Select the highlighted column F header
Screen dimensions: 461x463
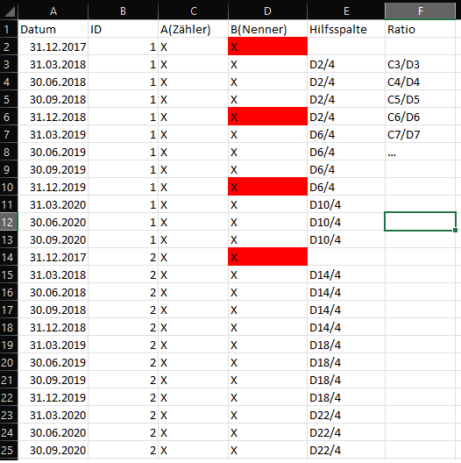421,11
